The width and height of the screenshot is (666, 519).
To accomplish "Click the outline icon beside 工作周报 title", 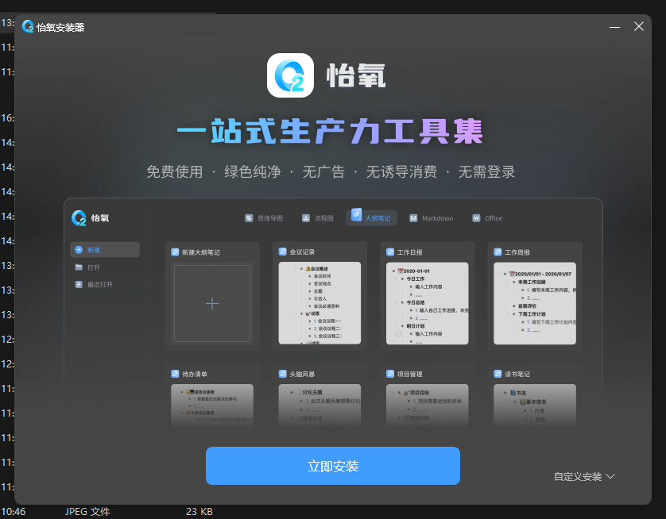I will [x=498, y=252].
